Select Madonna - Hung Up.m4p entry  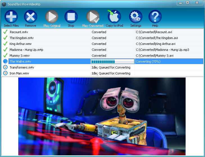tap(26, 50)
